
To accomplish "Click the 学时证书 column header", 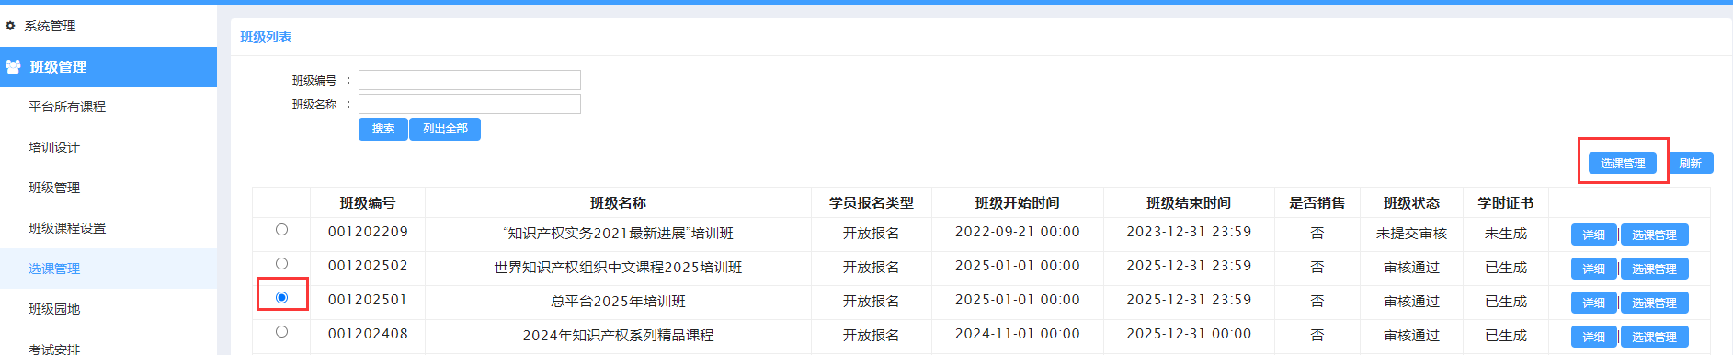I will pos(1506,203).
